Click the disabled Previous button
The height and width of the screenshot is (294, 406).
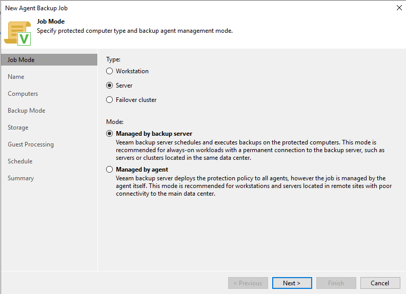pyautogui.click(x=248, y=283)
